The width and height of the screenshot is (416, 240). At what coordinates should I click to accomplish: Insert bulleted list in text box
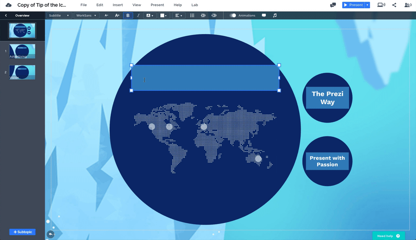tap(192, 16)
